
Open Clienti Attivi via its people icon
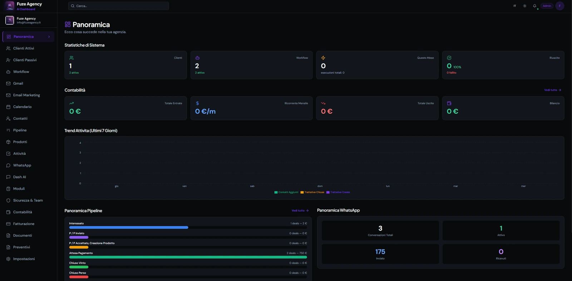coord(8,48)
